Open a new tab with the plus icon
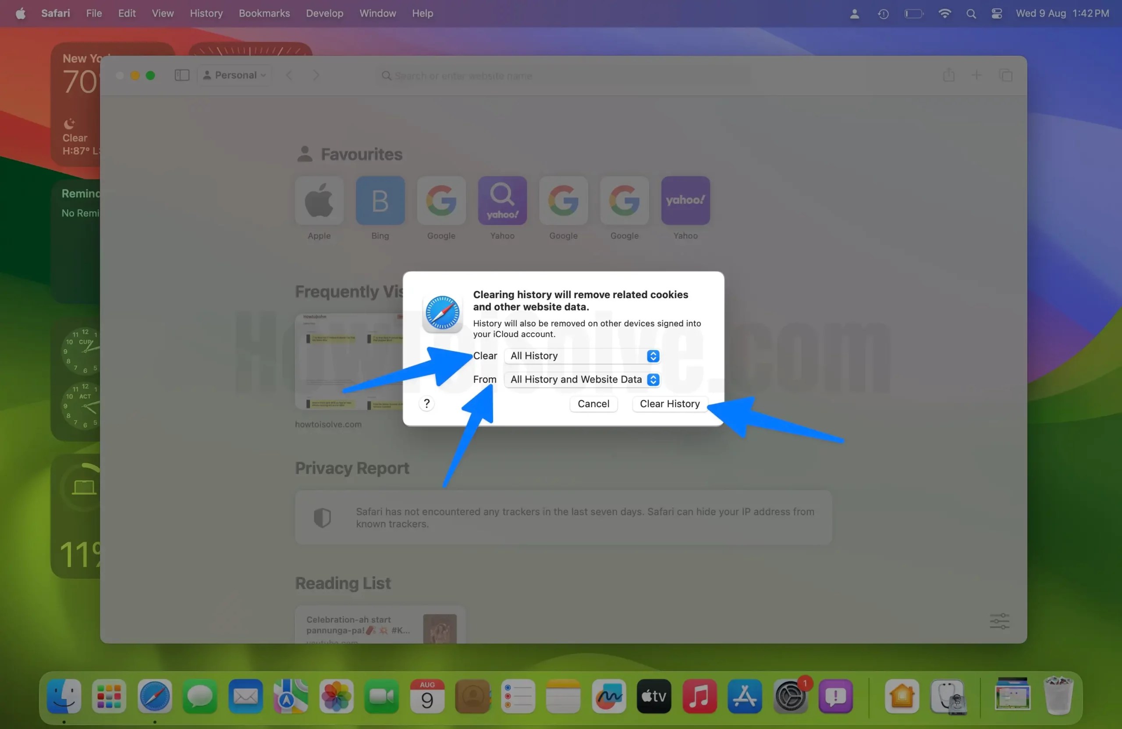This screenshot has width=1122, height=729. click(x=977, y=75)
